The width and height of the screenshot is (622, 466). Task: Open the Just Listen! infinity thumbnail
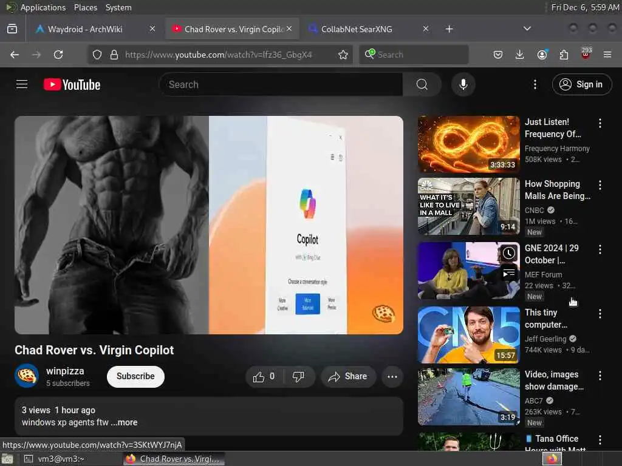[x=468, y=144]
